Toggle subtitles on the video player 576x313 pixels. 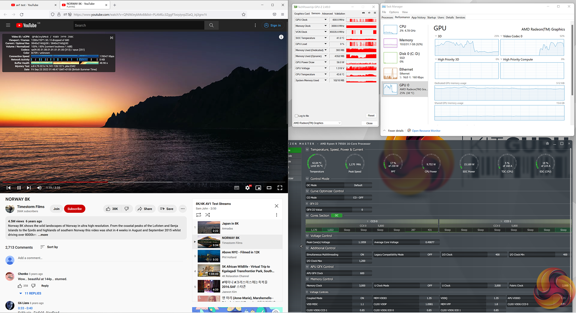[x=237, y=188]
